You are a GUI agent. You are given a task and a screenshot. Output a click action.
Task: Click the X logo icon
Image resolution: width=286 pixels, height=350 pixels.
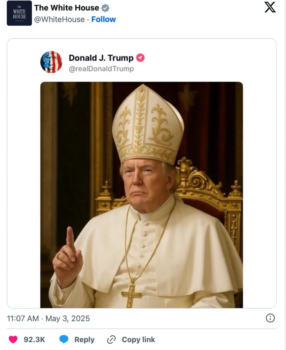click(270, 7)
